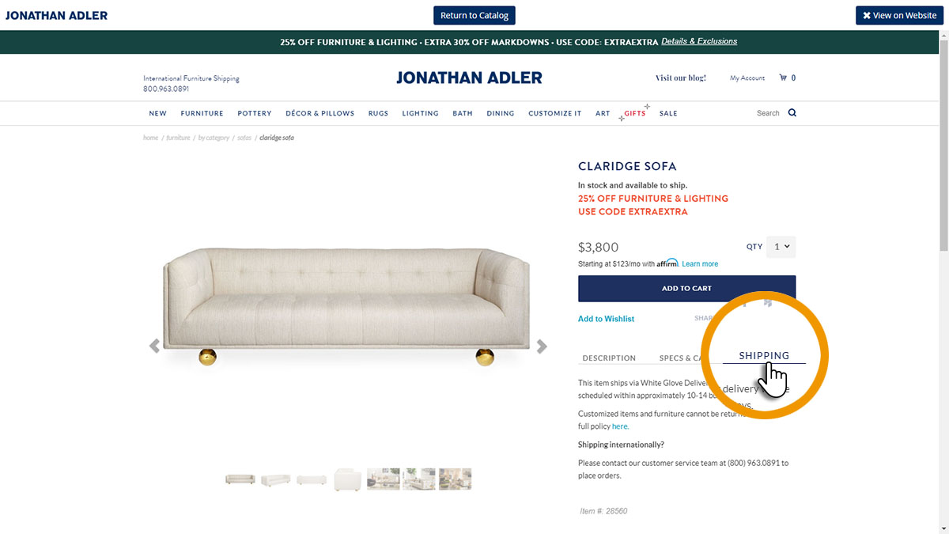949x534 pixels.
Task: Add the Claridge Sofa to cart
Action: 686,289
